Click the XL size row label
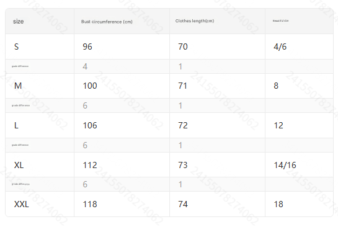Screen dimensions: 338x227 19,165
